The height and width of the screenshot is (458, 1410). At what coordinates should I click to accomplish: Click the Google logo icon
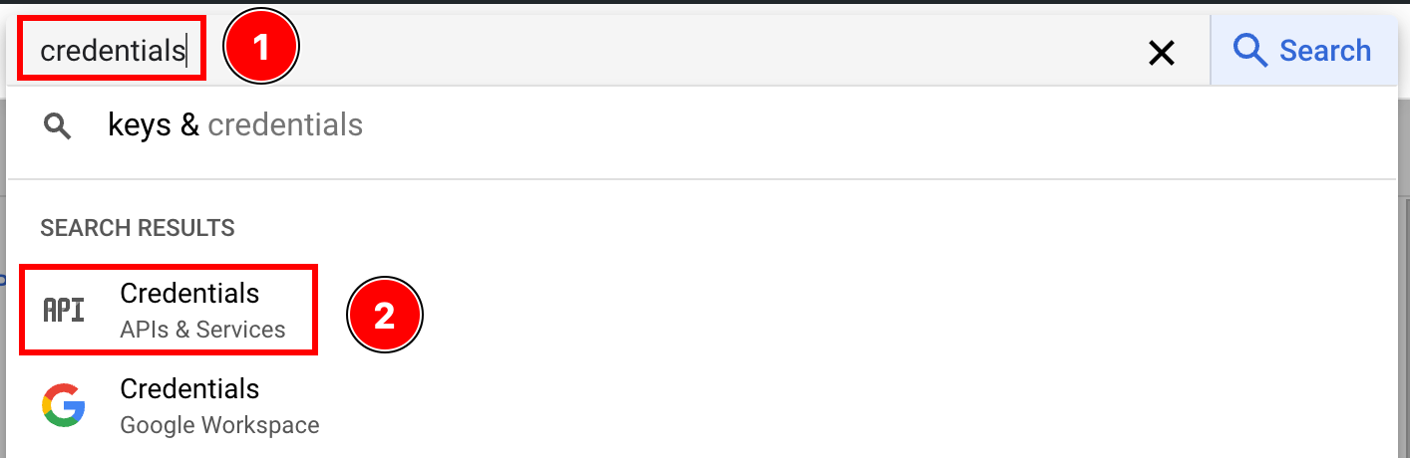[63, 406]
